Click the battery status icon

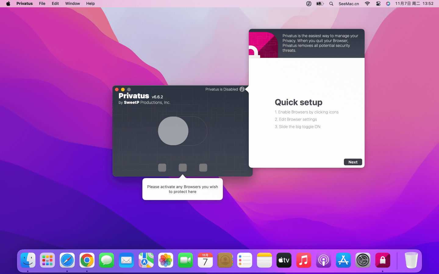tap(320, 4)
